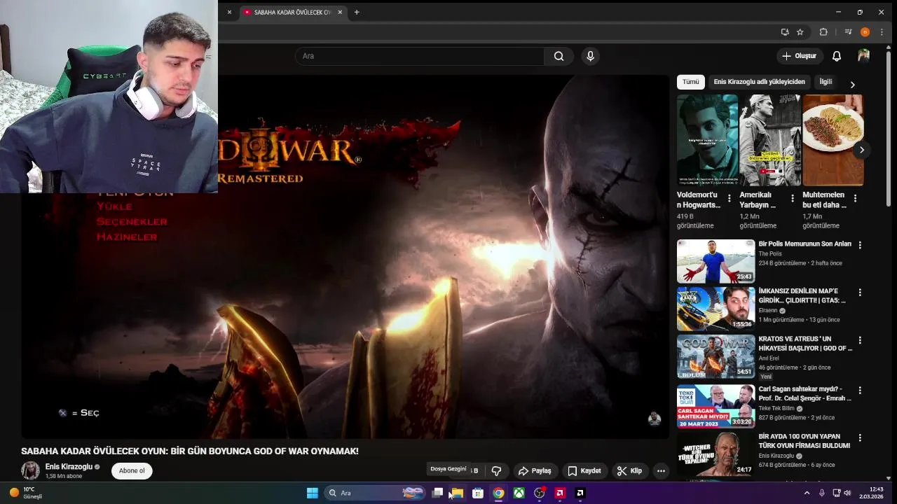Image resolution: width=897 pixels, height=504 pixels.
Task: Close the 'SABAHA KADAR ÖVÜLECEK' tab
Action: tap(341, 12)
